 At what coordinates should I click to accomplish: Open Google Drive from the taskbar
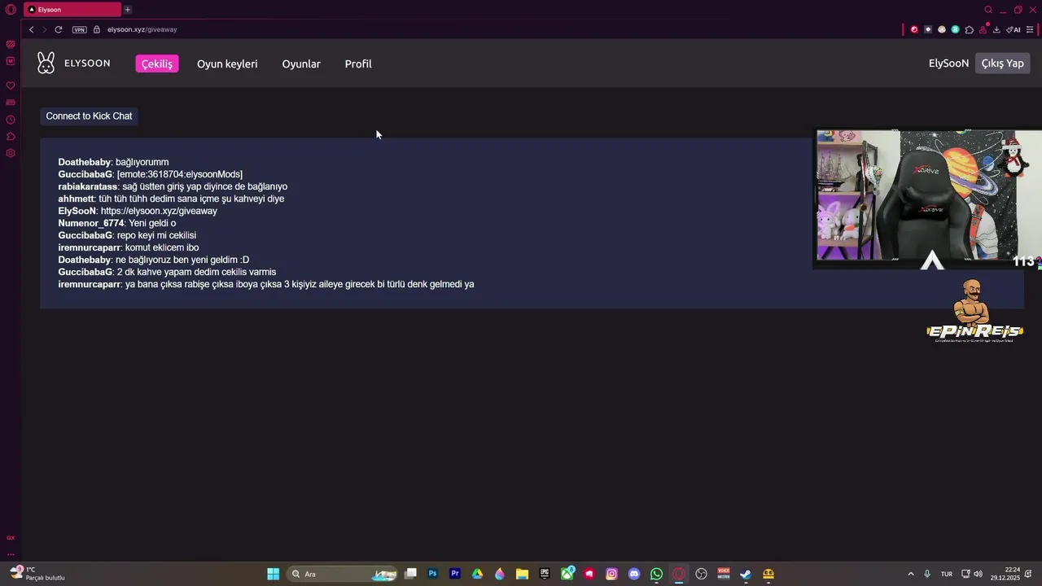pos(477,574)
